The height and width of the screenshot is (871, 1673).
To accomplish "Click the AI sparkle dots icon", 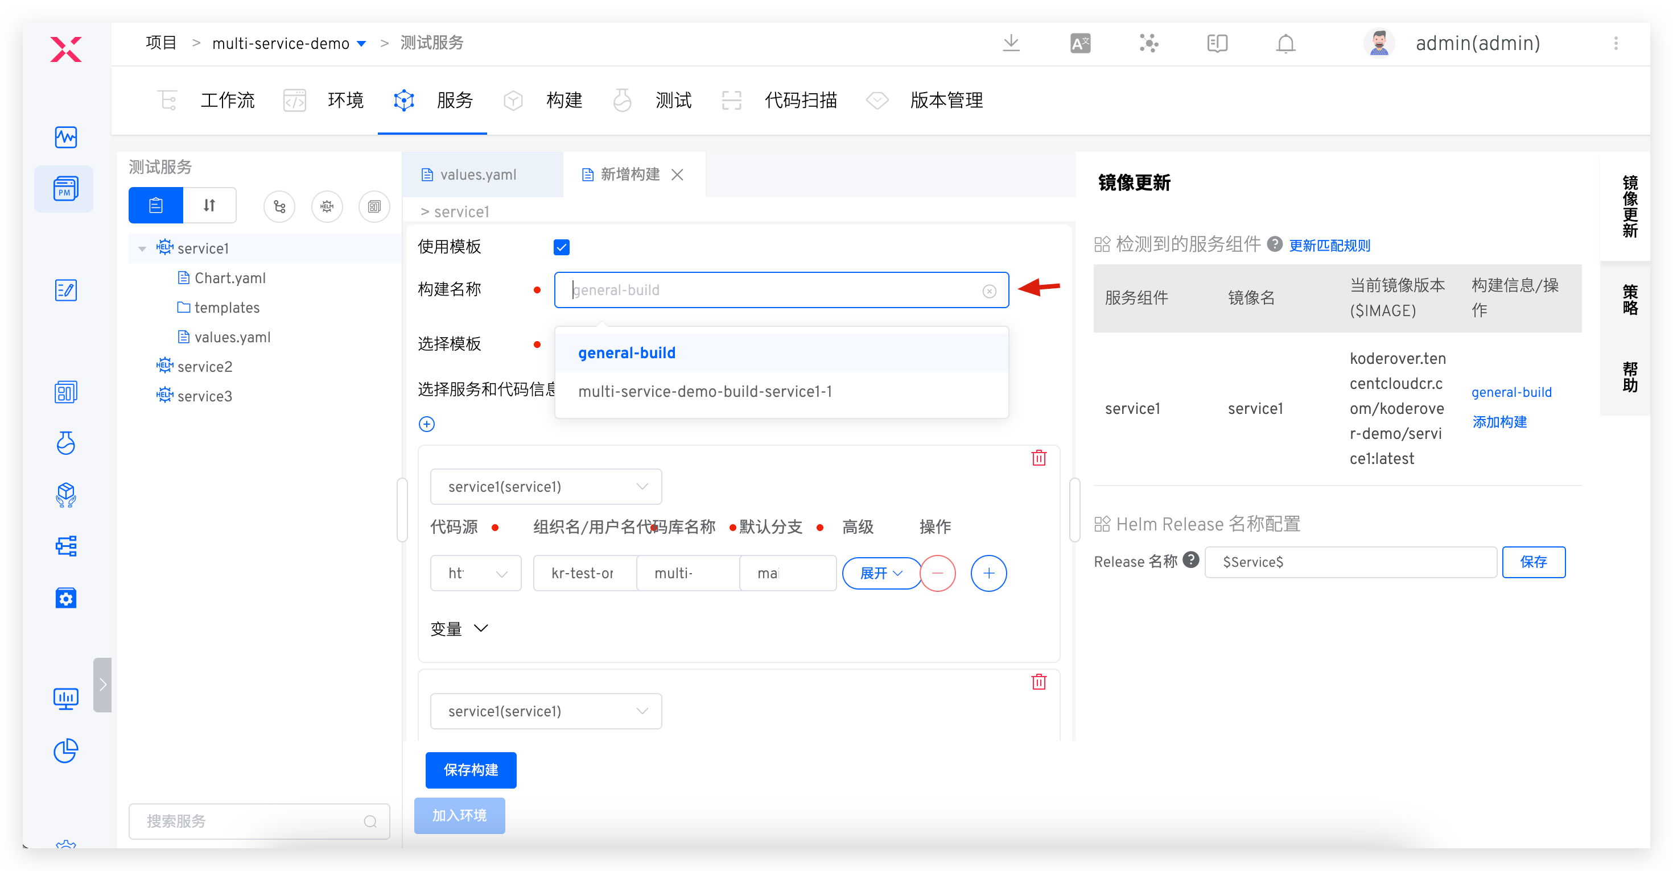I will click(1149, 43).
